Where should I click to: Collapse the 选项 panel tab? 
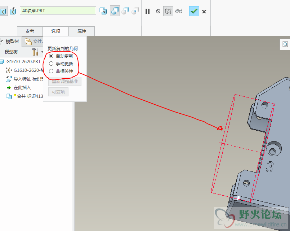tap(56, 31)
